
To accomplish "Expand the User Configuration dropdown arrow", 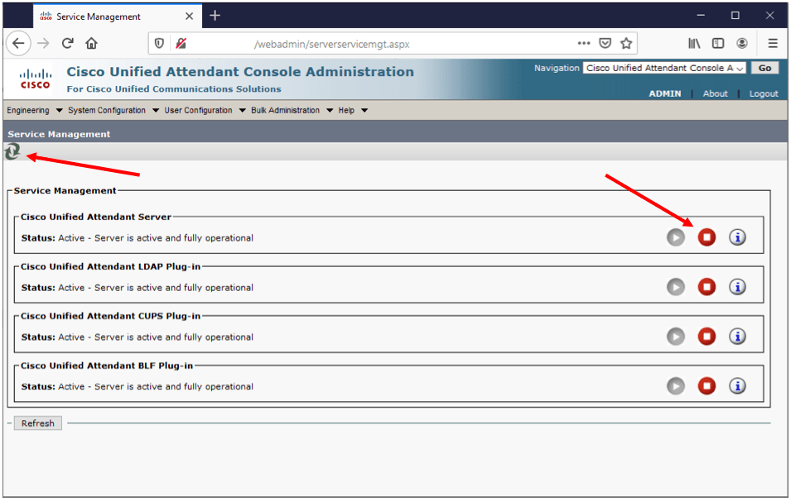I will click(242, 111).
